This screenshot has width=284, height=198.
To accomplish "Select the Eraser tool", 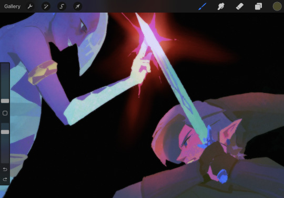I will pos(240,6).
